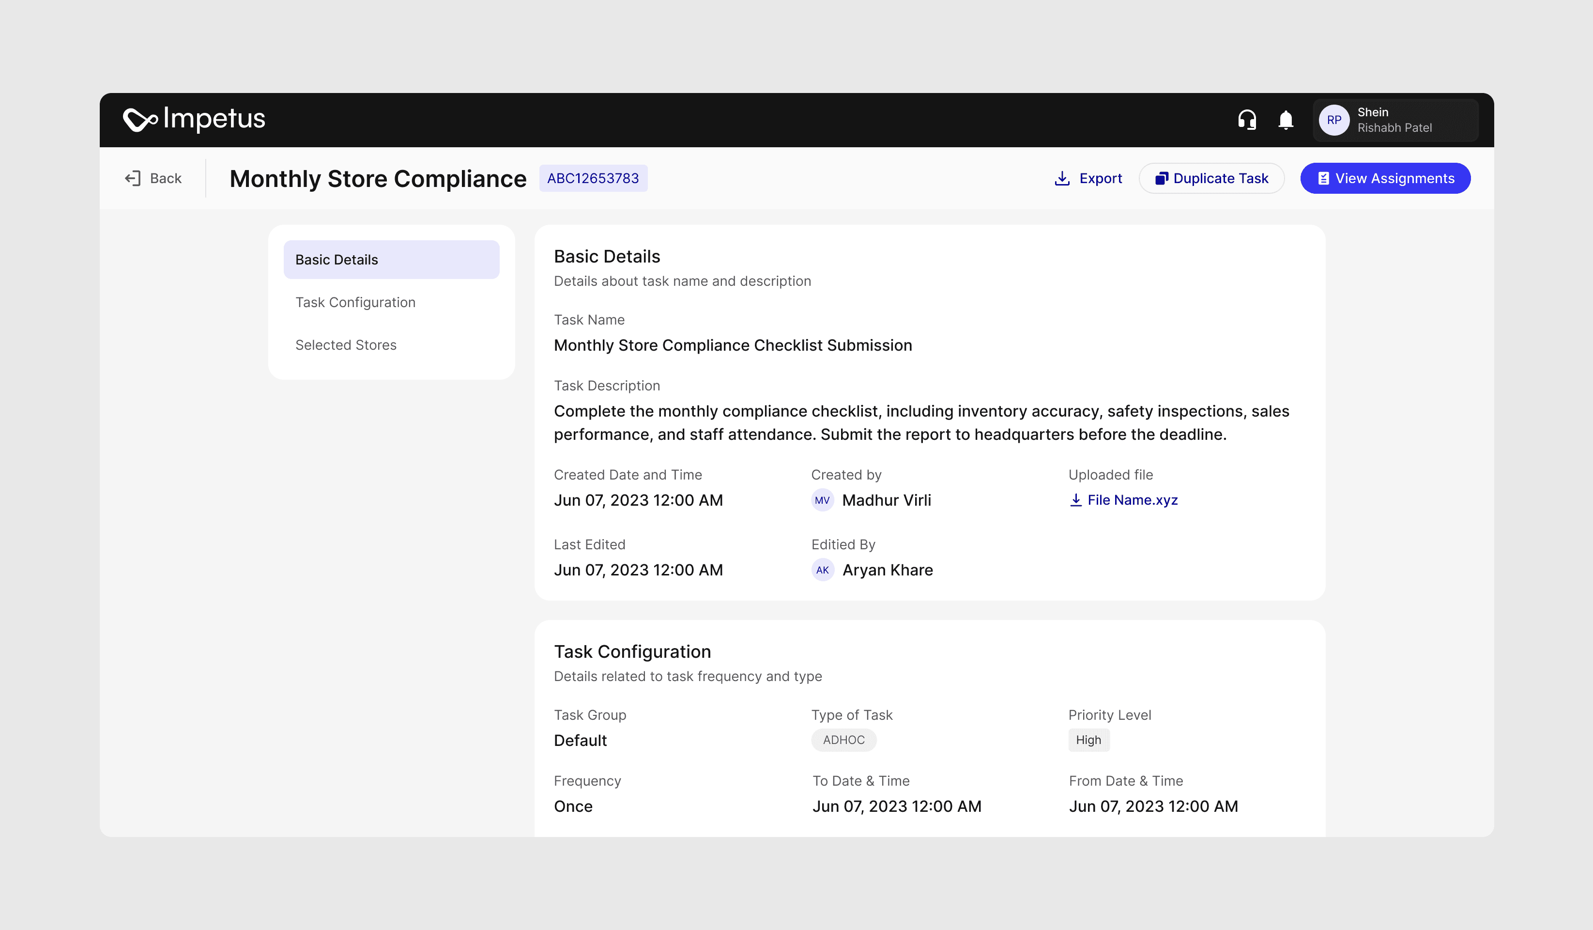1593x930 pixels.
Task: Click the download icon beside File Name.xyz
Action: pyautogui.click(x=1075, y=500)
